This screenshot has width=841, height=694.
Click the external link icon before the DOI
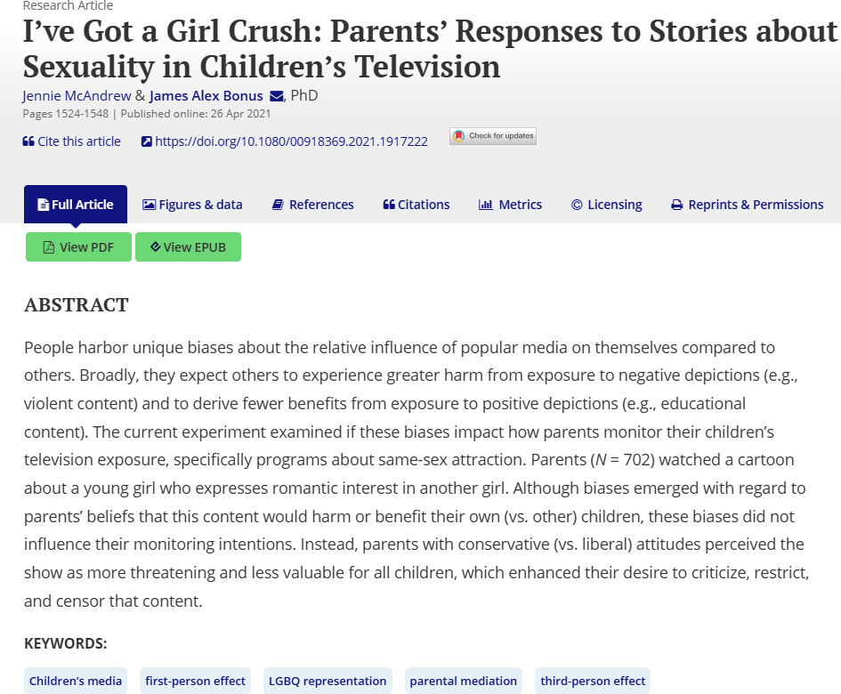[x=147, y=141]
